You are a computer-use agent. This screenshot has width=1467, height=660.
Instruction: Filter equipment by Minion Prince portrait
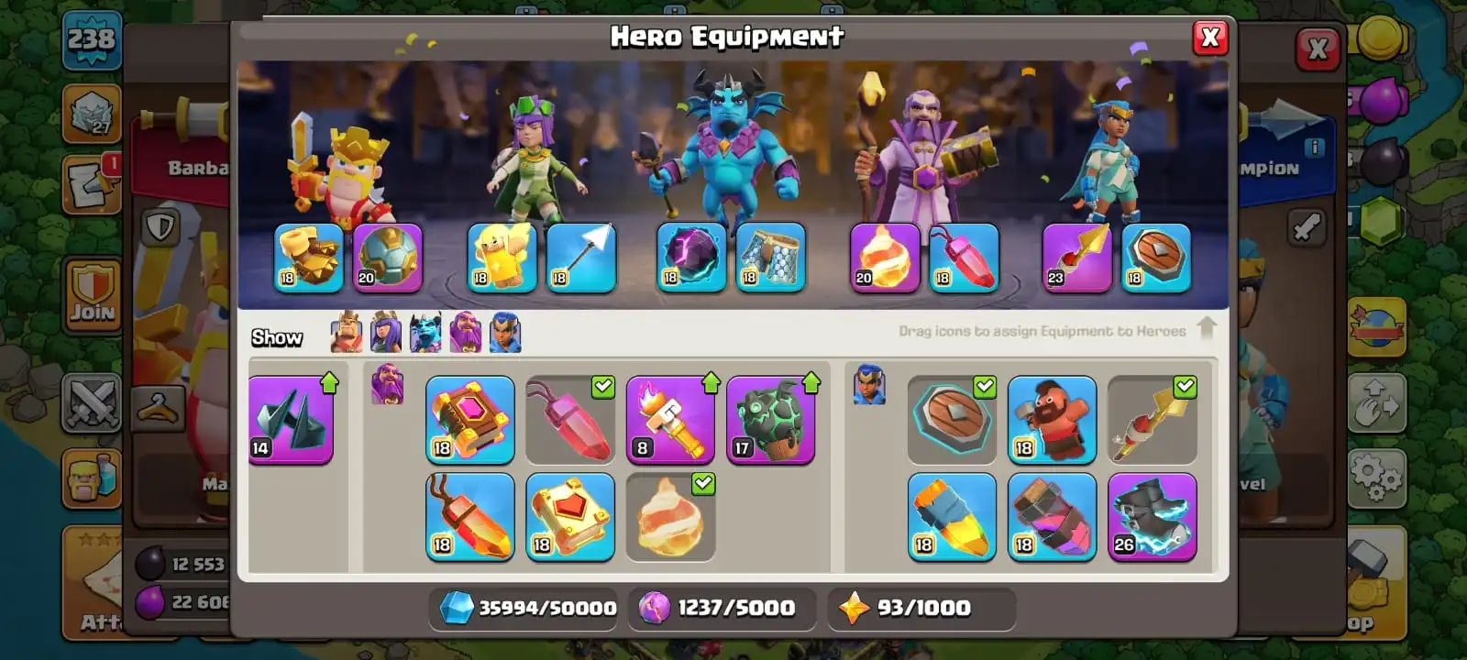pyautogui.click(x=425, y=333)
